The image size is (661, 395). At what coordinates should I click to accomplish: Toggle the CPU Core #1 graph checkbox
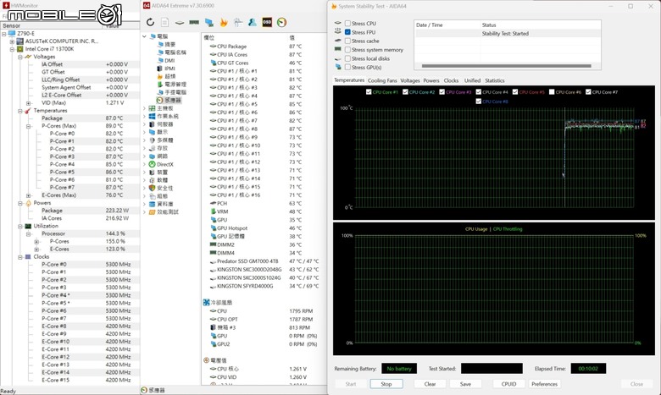(369, 91)
